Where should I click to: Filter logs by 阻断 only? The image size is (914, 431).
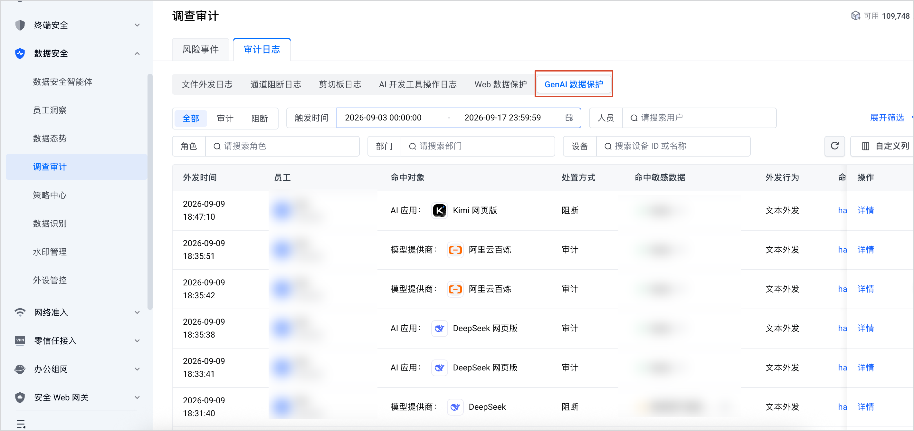[259, 118]
